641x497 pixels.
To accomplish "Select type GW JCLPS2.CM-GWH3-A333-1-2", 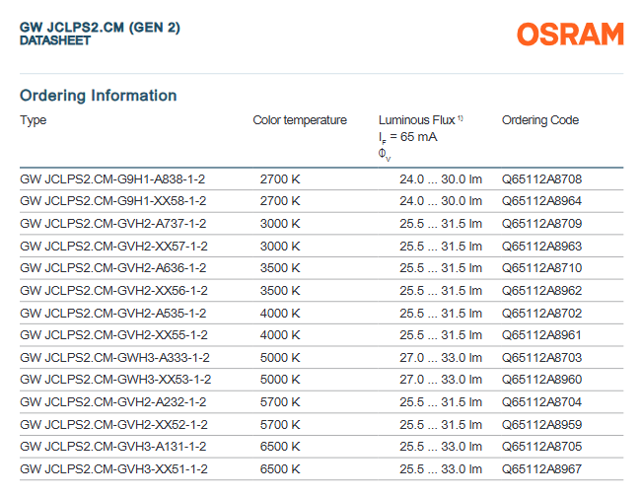I will coord(114,358).
